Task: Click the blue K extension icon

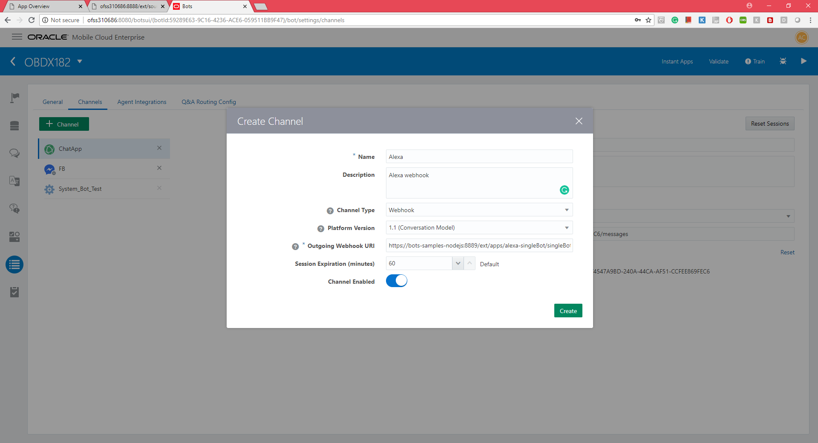Action: click(x=702, y=20)
